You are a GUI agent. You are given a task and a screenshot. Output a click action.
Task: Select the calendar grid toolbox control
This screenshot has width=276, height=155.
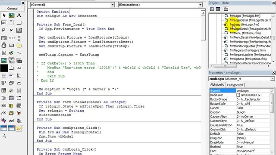click(12, 98)
